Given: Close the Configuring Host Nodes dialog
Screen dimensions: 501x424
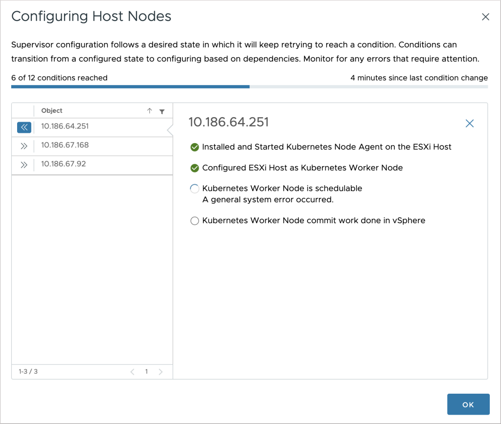Looking at the screenshot, I should pos(485,17).
